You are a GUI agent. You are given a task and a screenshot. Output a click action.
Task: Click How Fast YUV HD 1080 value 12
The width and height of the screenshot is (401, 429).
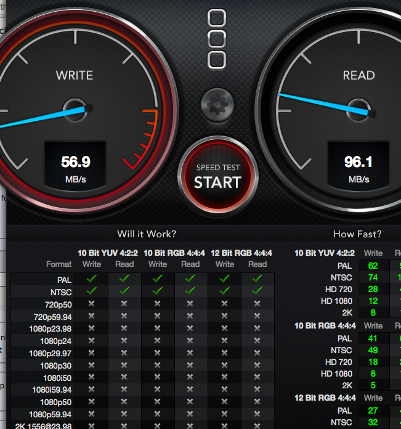pos(373,301)
